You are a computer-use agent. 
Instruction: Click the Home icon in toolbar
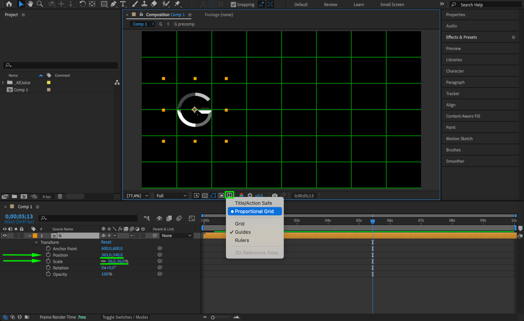pos(9,4)
